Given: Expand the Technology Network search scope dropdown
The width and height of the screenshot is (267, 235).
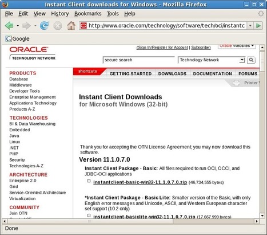Looking at the screenshot, I should pyautogui.click(x=242, y=60).
